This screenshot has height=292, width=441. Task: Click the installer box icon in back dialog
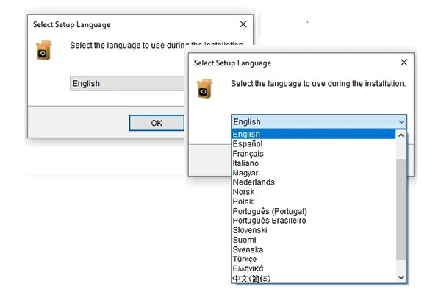click(x=44, y=51)
